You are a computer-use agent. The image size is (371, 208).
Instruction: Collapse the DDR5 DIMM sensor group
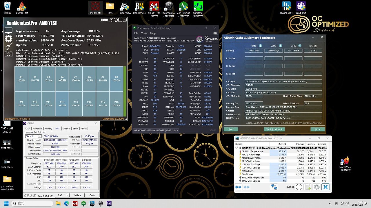click(x=237, y=148)
